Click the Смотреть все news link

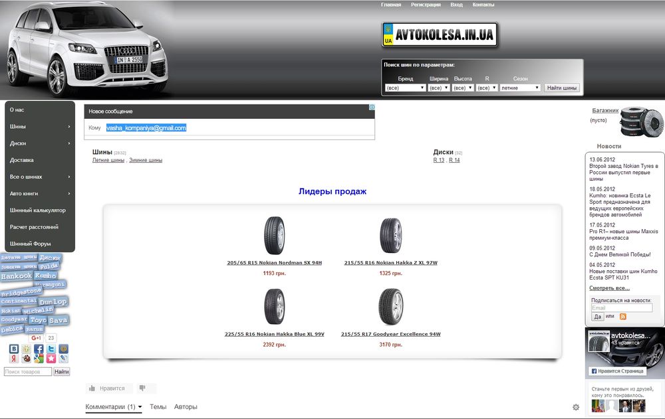pos(609,288)
